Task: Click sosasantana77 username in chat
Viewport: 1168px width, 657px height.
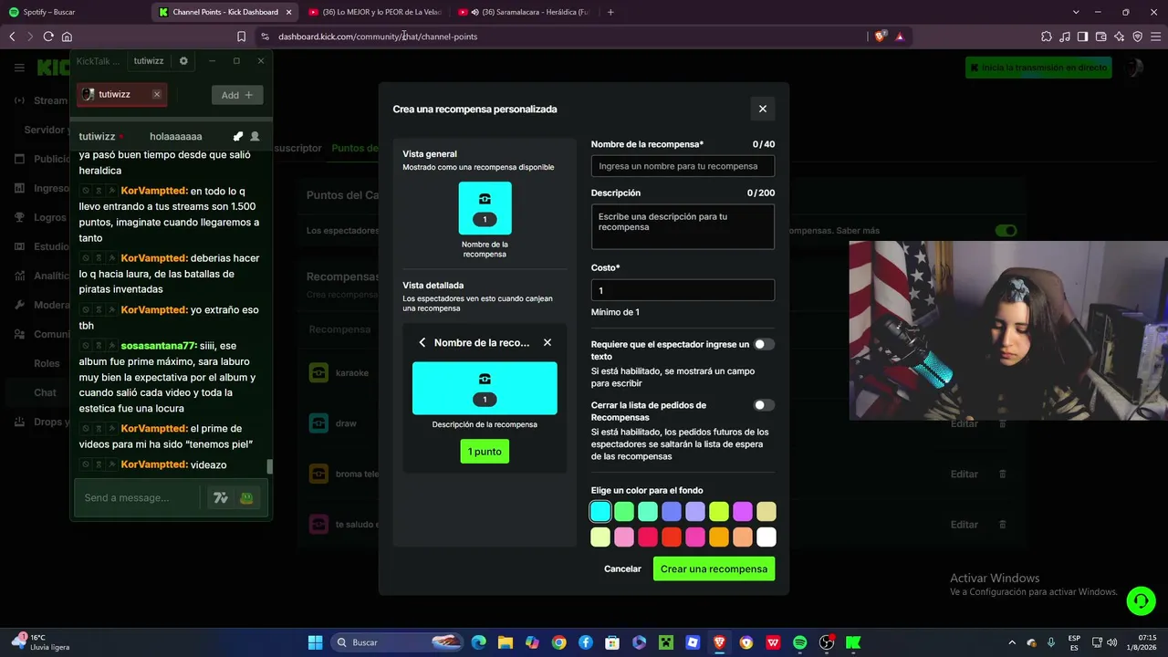Action: (x=158, y=346)
